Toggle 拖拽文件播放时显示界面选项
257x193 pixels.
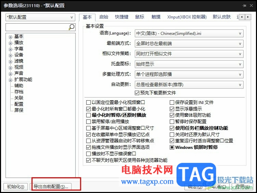(x=88, y=147)
